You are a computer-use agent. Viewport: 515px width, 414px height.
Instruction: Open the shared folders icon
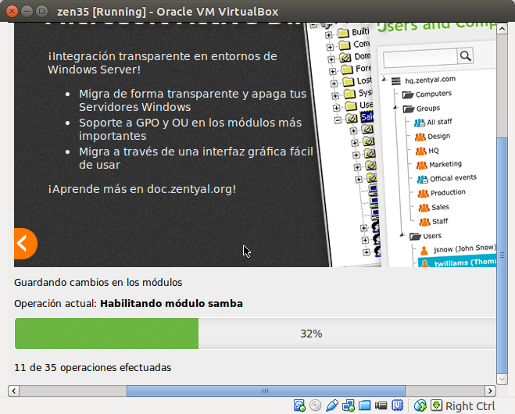pos(365,405)
